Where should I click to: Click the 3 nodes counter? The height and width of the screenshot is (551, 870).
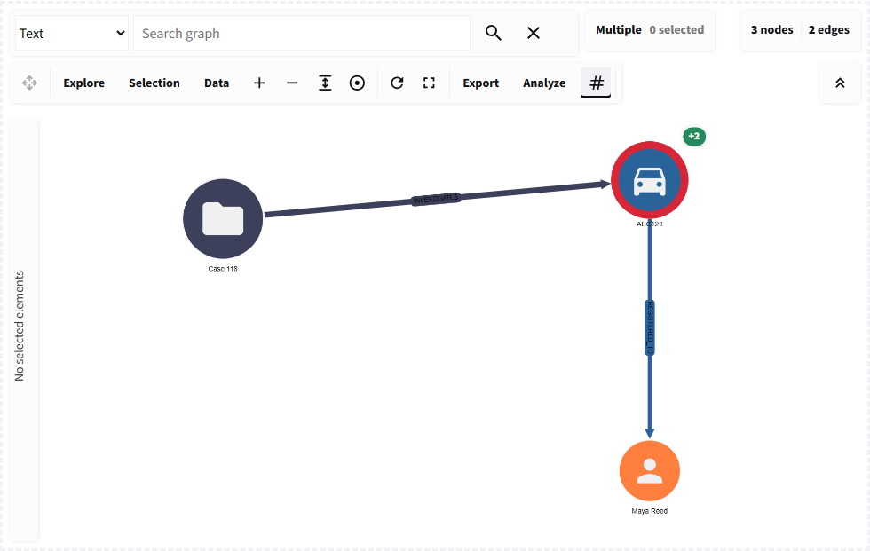click(x=771, y=30)
